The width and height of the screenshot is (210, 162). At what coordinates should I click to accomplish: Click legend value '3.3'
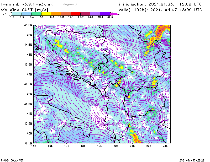(x=22, y=17)
